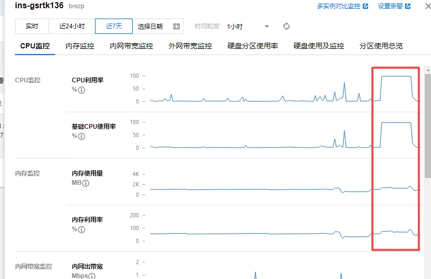Switch to the 内存监控 tab

point(79,46)
